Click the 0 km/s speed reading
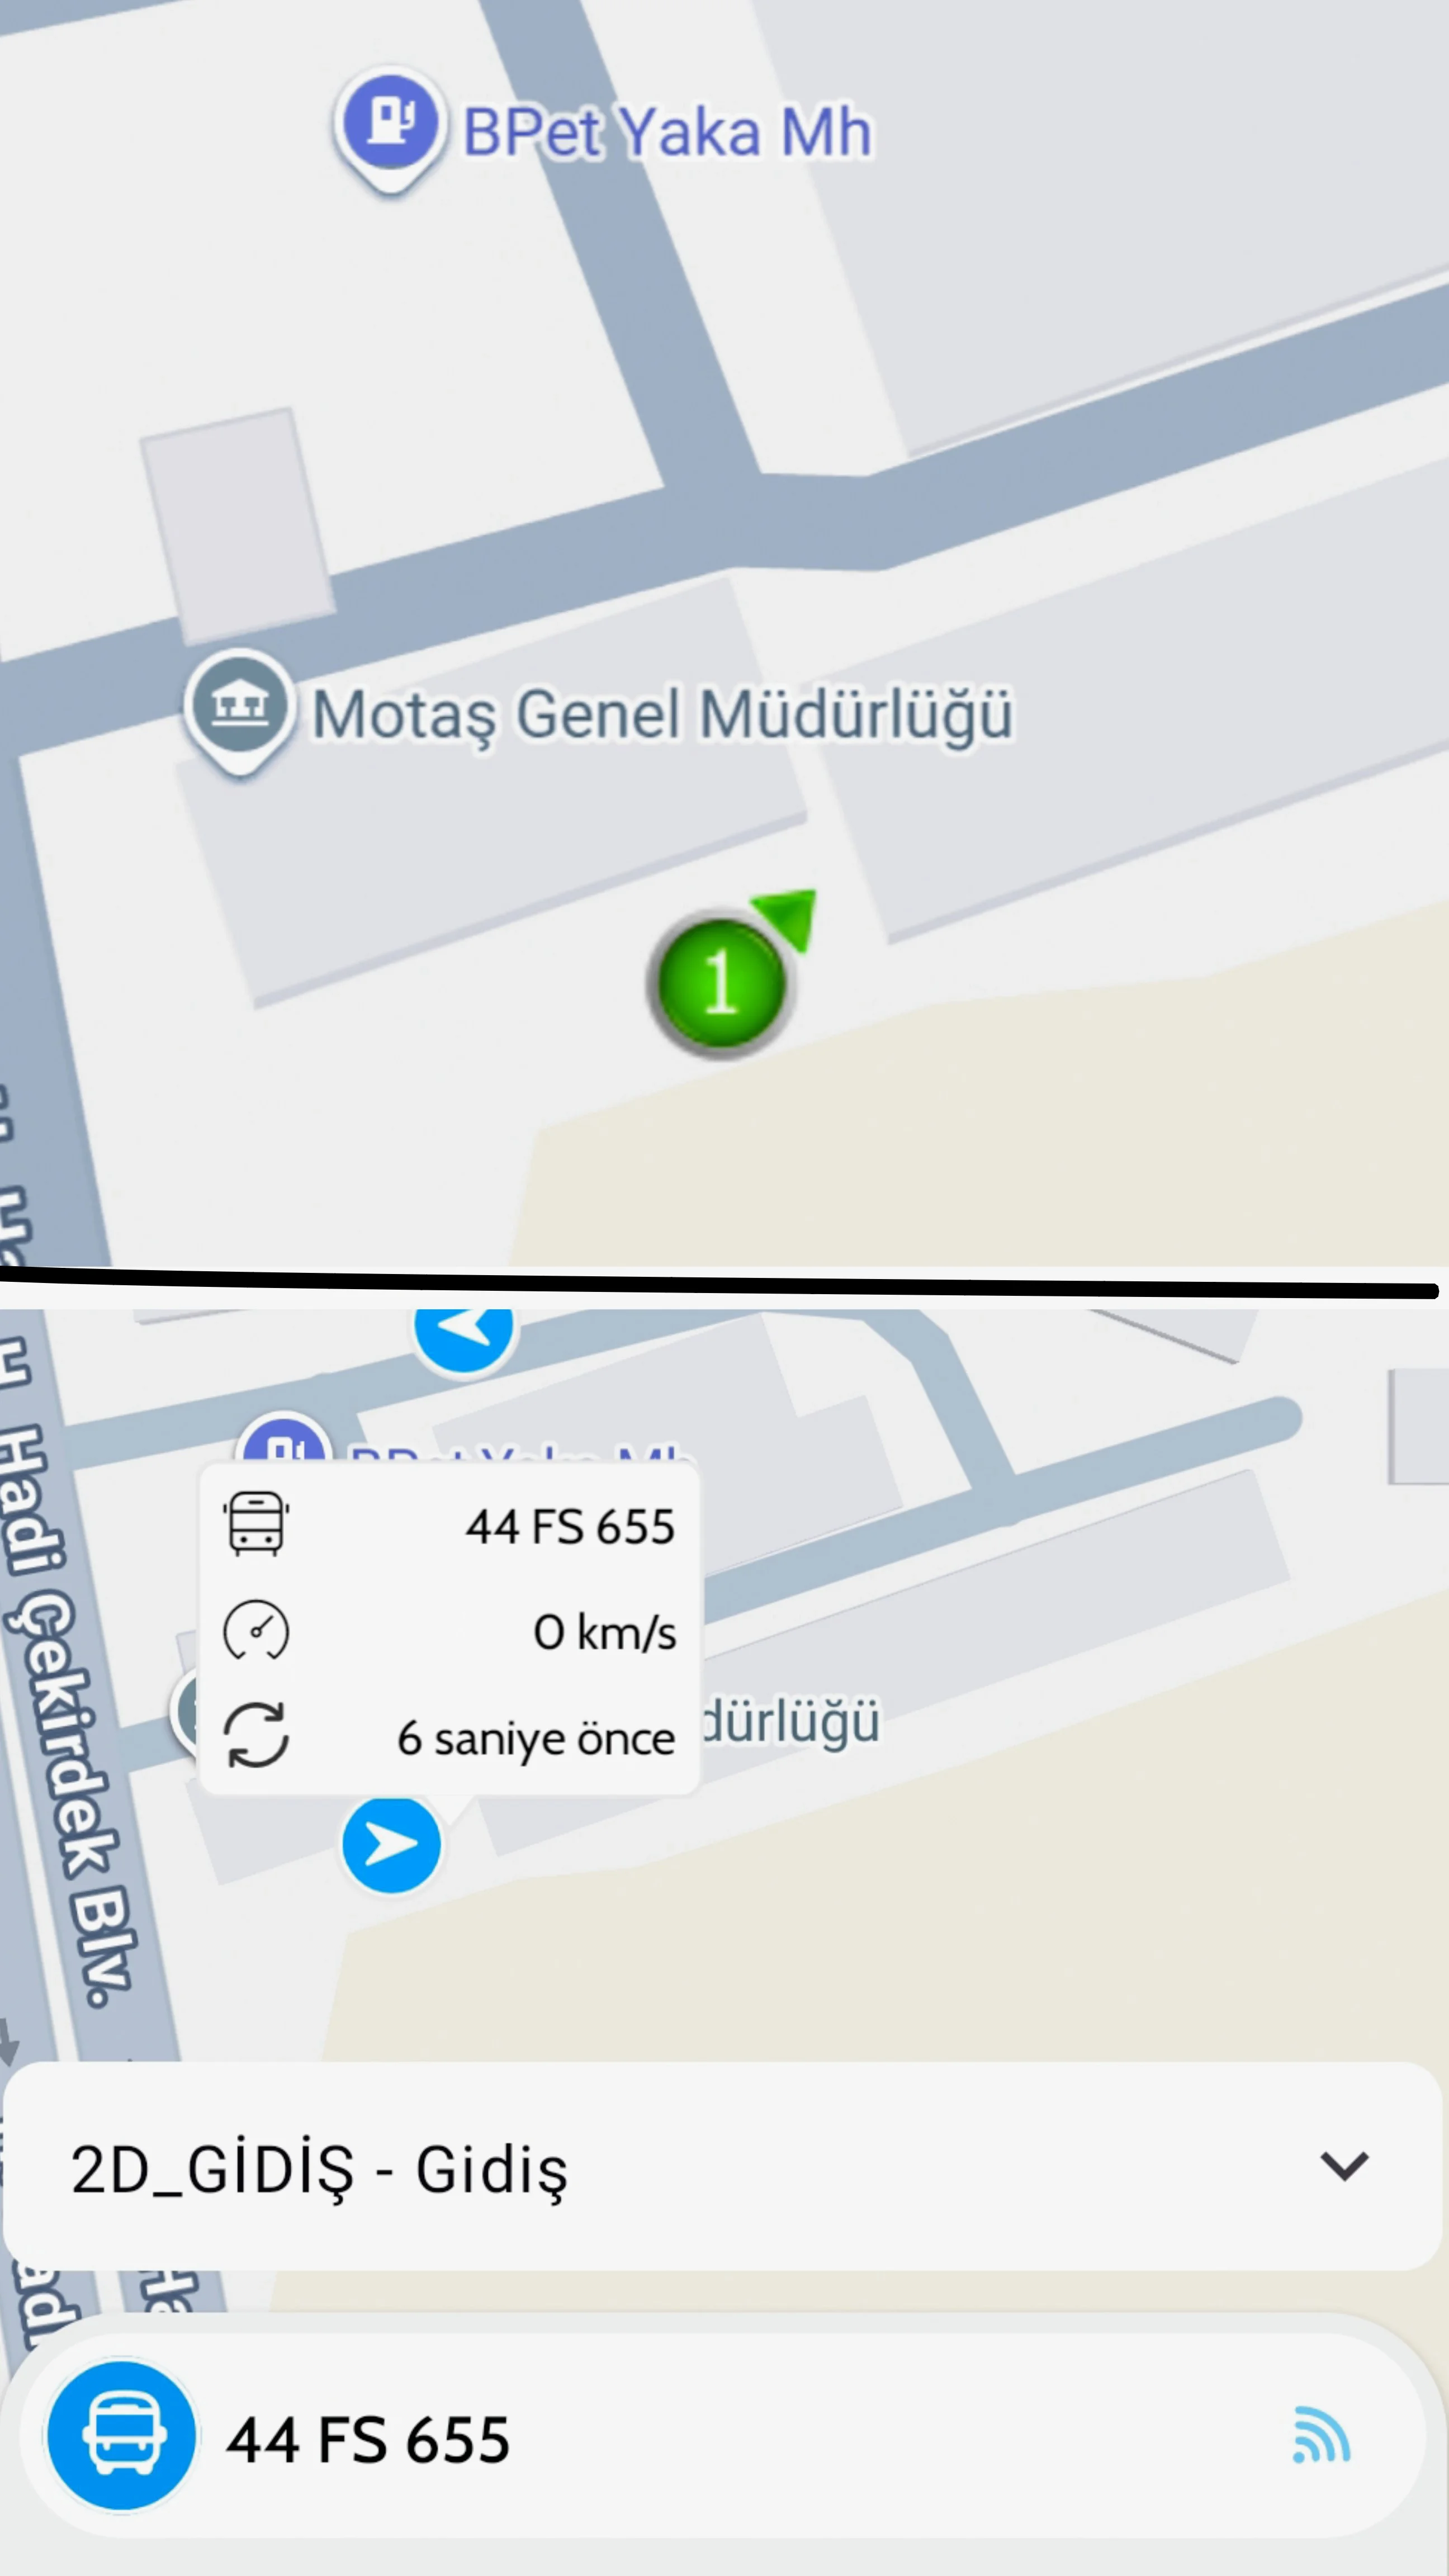Viewport: 1449px width, 2576px height. (605, 1633)
